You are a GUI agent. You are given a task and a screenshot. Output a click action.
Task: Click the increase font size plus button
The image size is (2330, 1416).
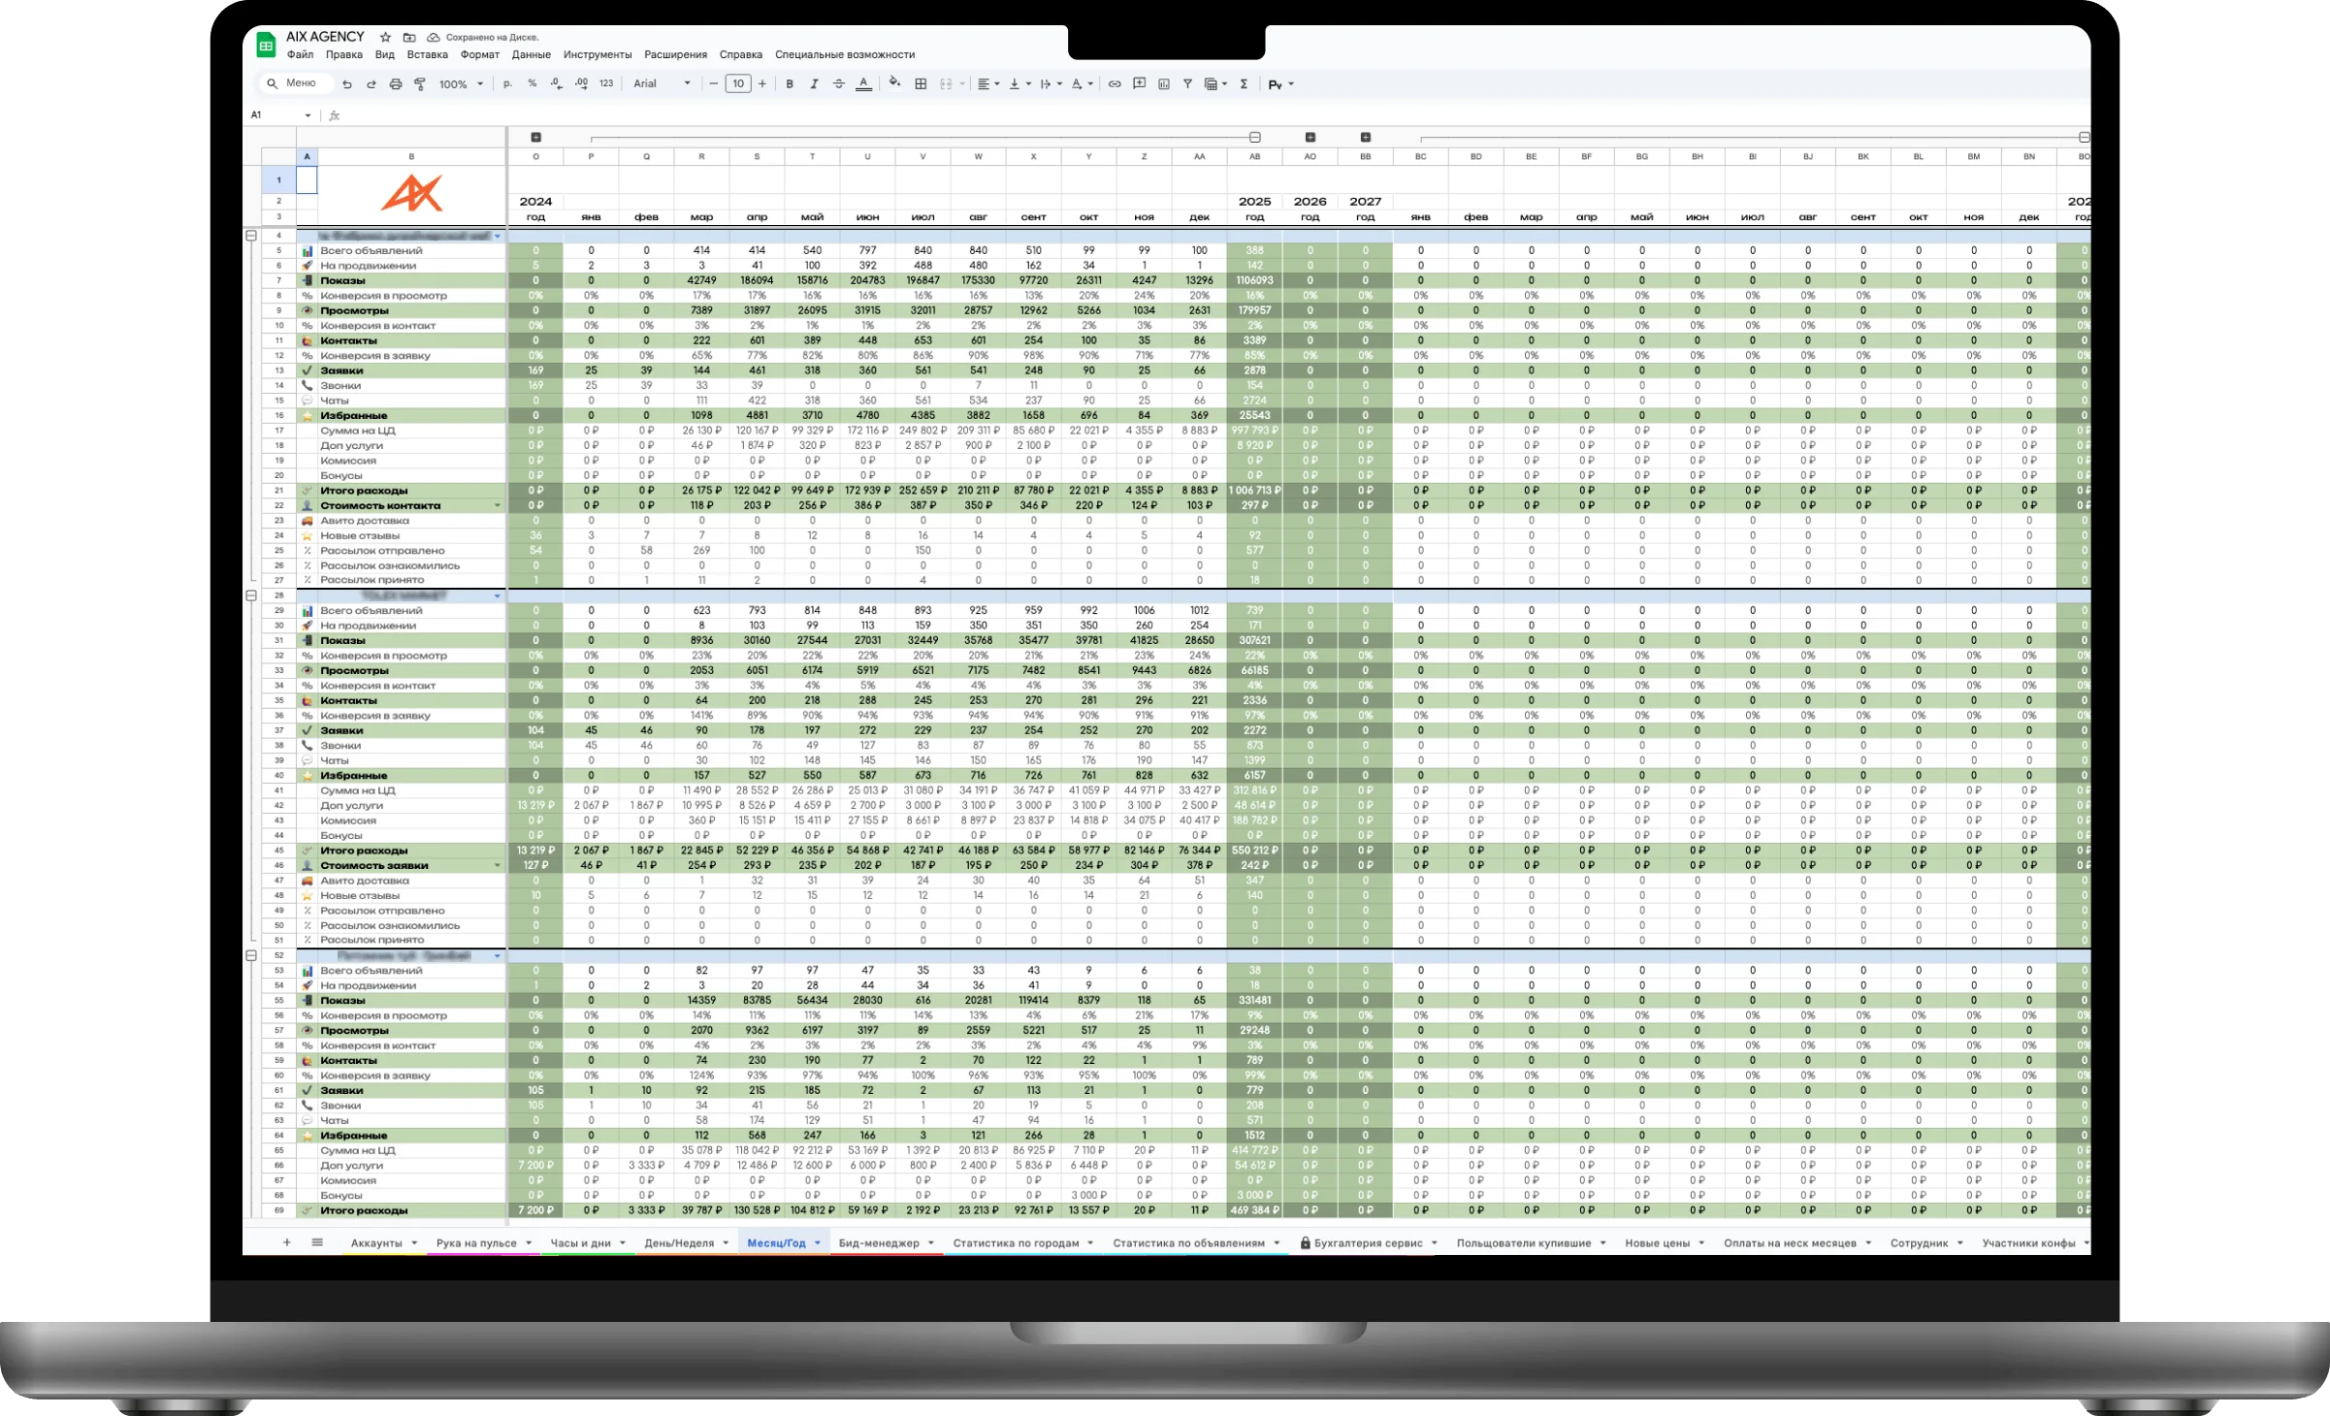pyautogui.click(x=762, y=84)
